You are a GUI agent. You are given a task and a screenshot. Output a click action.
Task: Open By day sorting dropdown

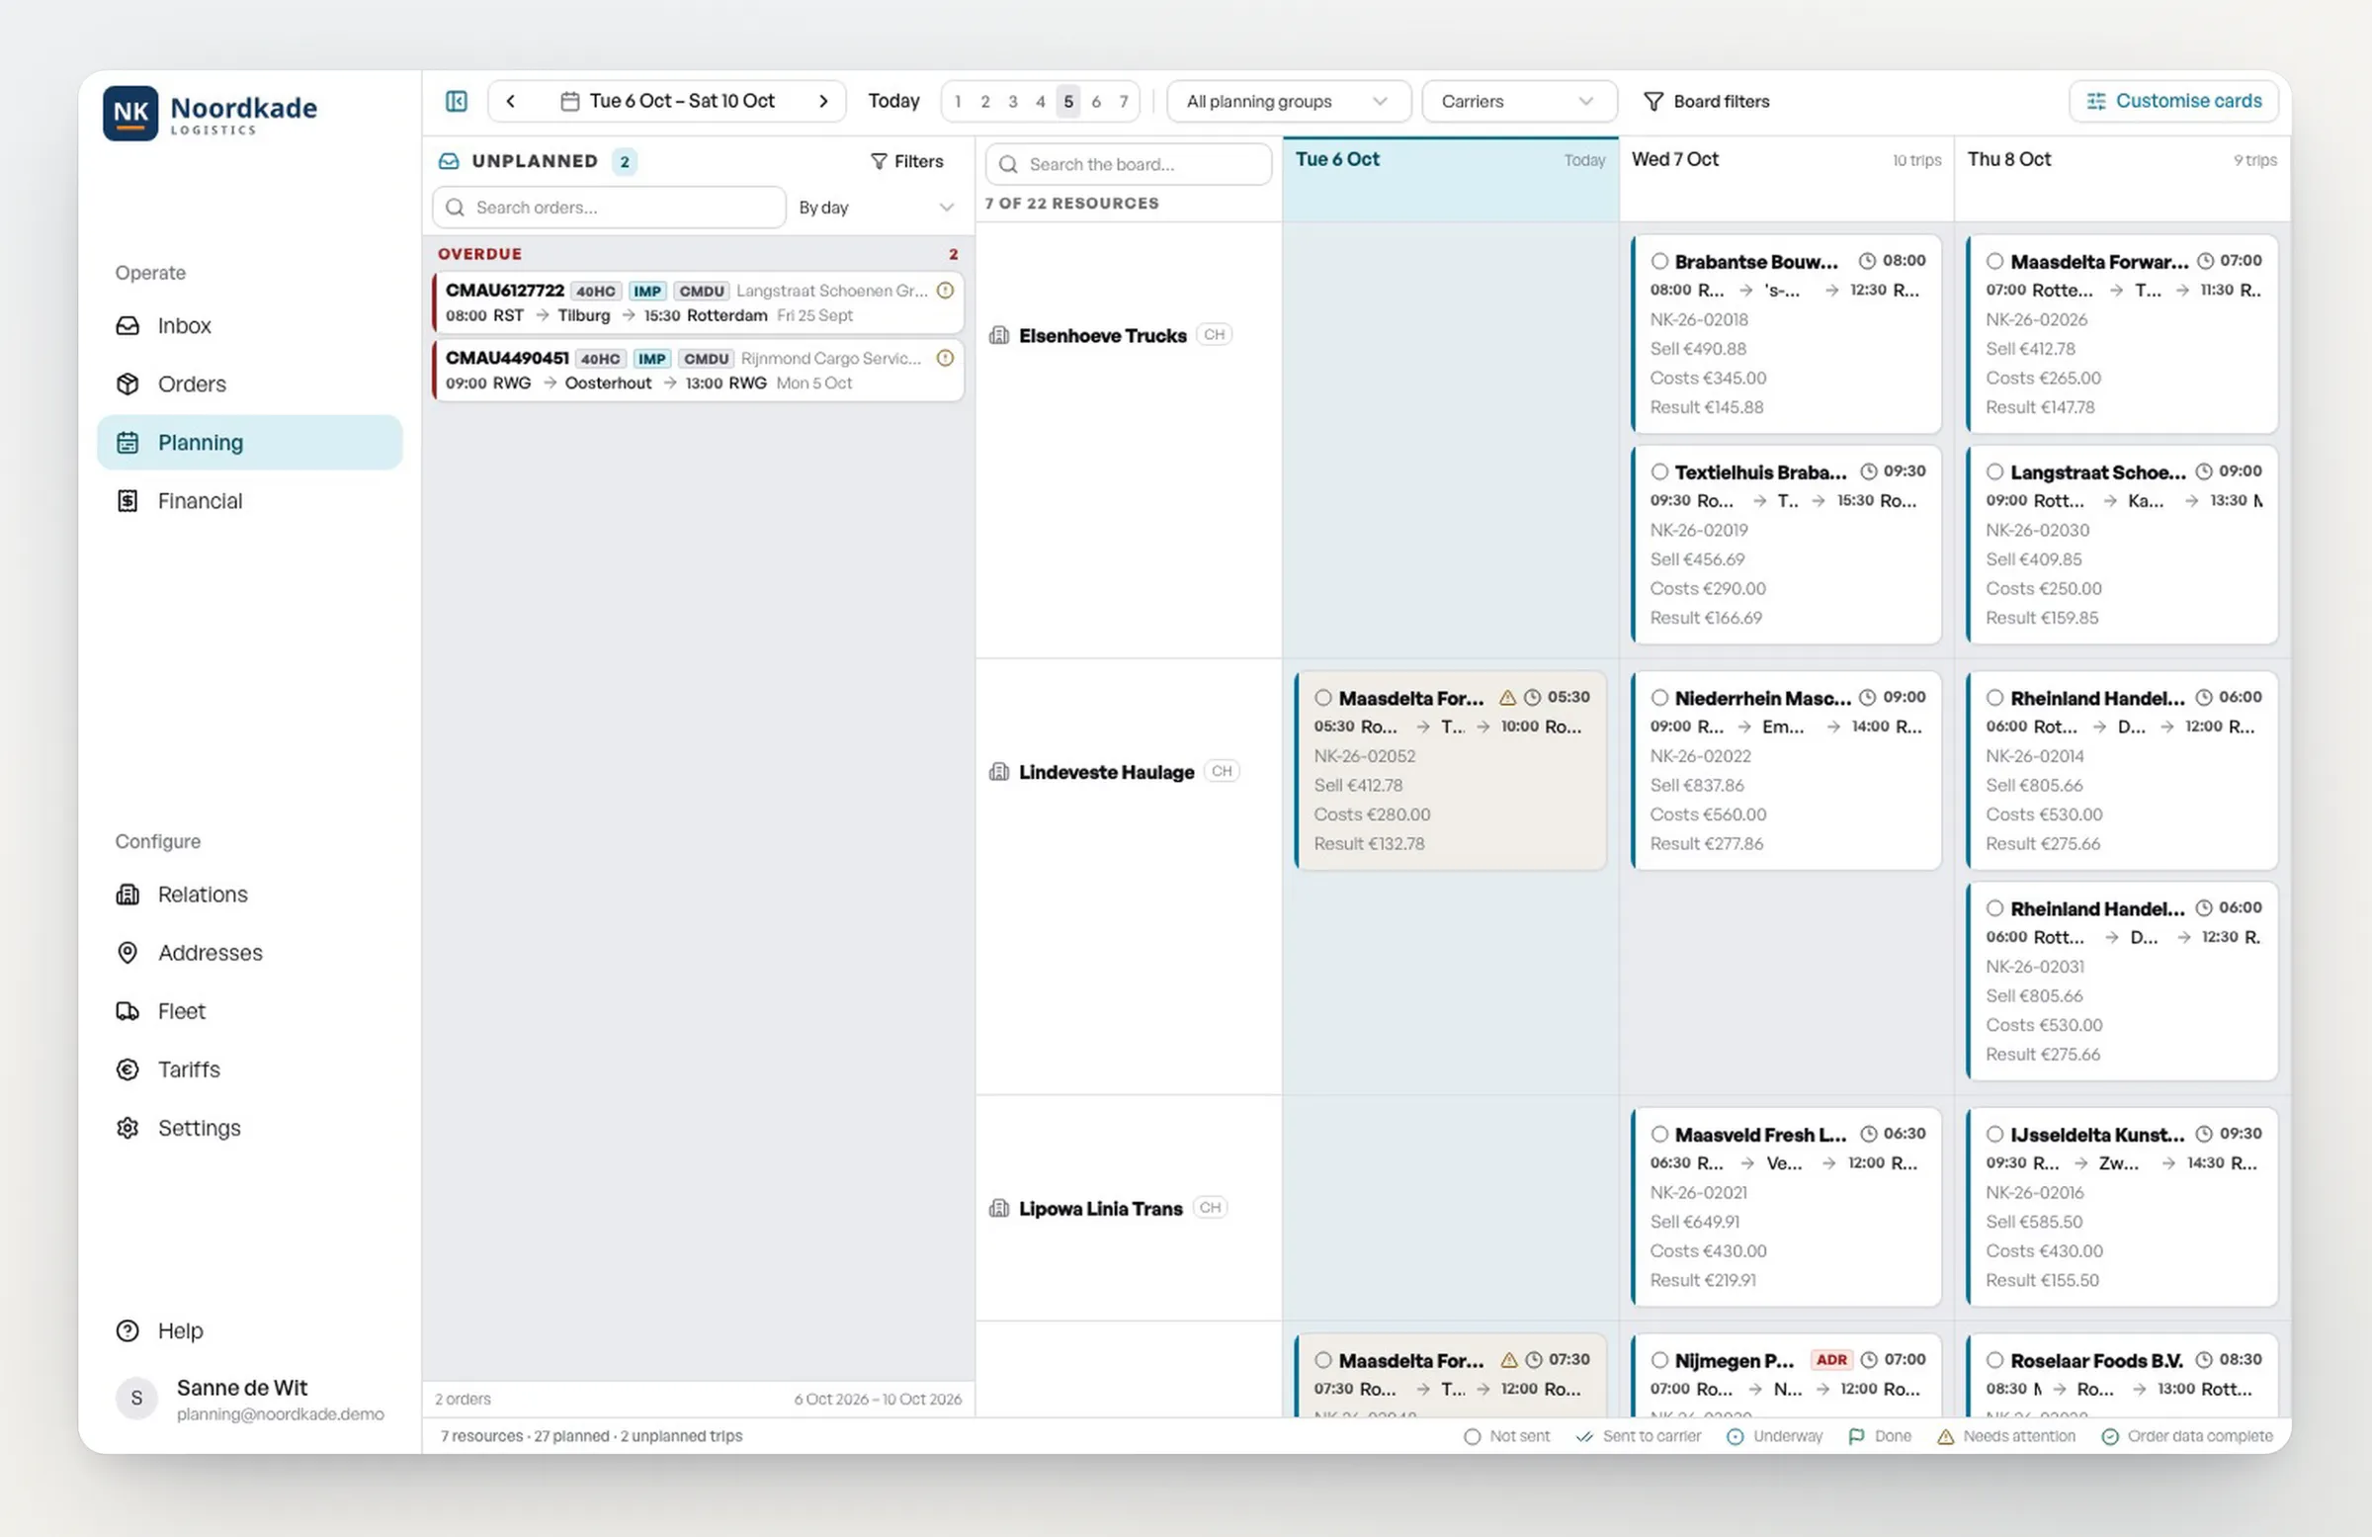(x=876, y=208)
